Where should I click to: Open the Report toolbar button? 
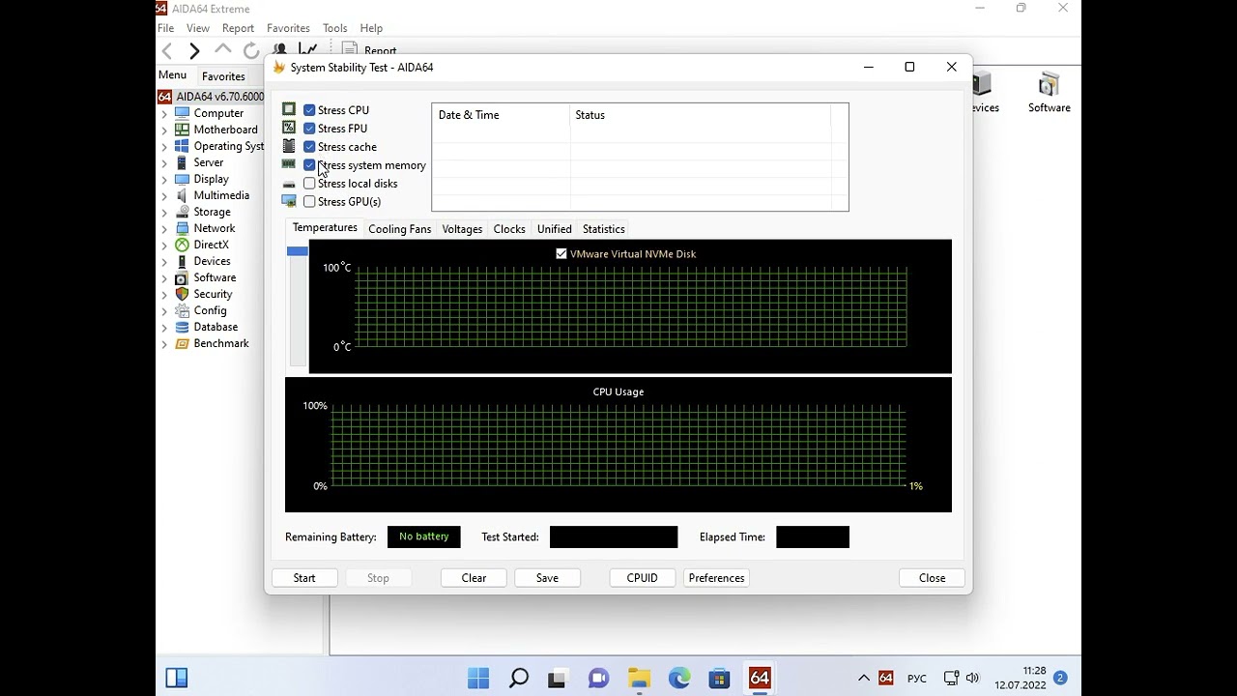[370, 51]
